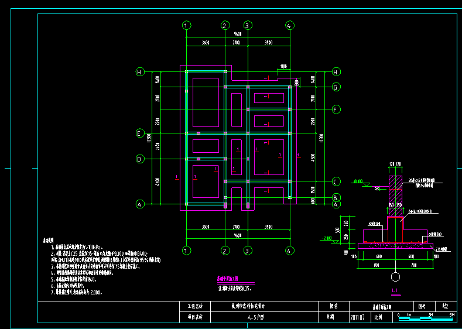Viewport: 462px width, 329px height.
Task: Click the -2.000 elevation marker triangle
Action: pos(336,242)
